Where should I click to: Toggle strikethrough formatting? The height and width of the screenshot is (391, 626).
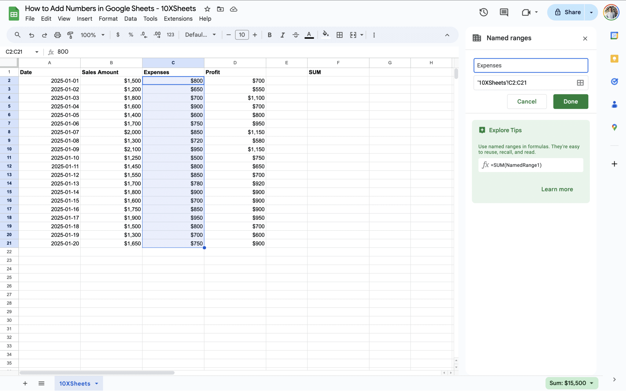pyautogui.click(x=296, y=35)
